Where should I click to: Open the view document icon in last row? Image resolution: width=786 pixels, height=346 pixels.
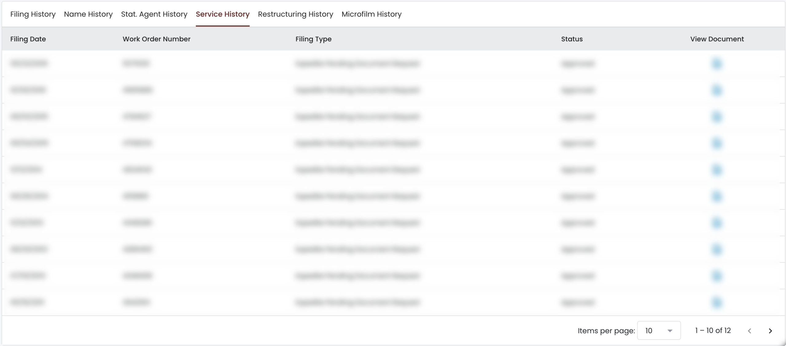tap(717, 302)
